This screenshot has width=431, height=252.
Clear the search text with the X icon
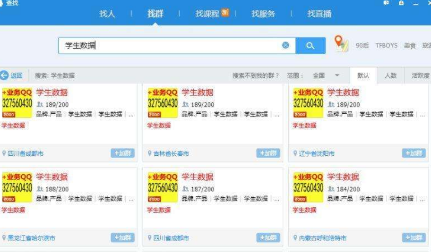(285, 45)
